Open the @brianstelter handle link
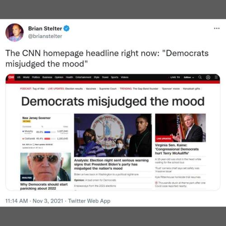226x226 pixels. tap(45, 36)
